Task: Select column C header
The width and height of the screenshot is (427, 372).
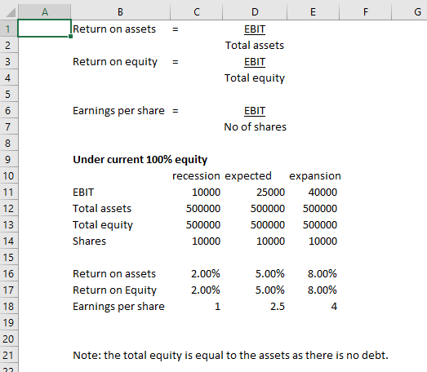Action: [196, 12]
